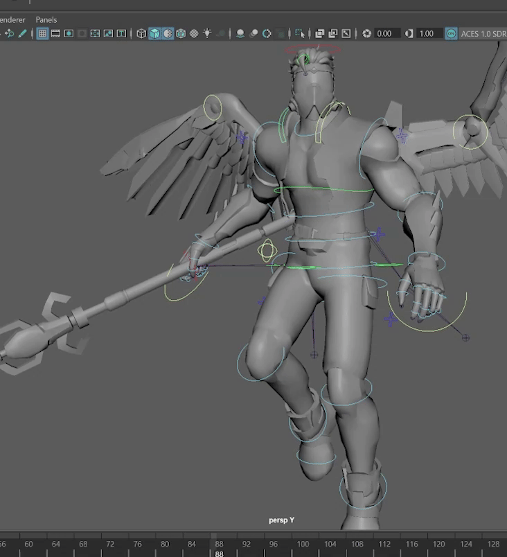The width and height of the screenshot is (507, 557).
Task: Jump to frame 120 on time slider
Action: click(x=439, y=544)
